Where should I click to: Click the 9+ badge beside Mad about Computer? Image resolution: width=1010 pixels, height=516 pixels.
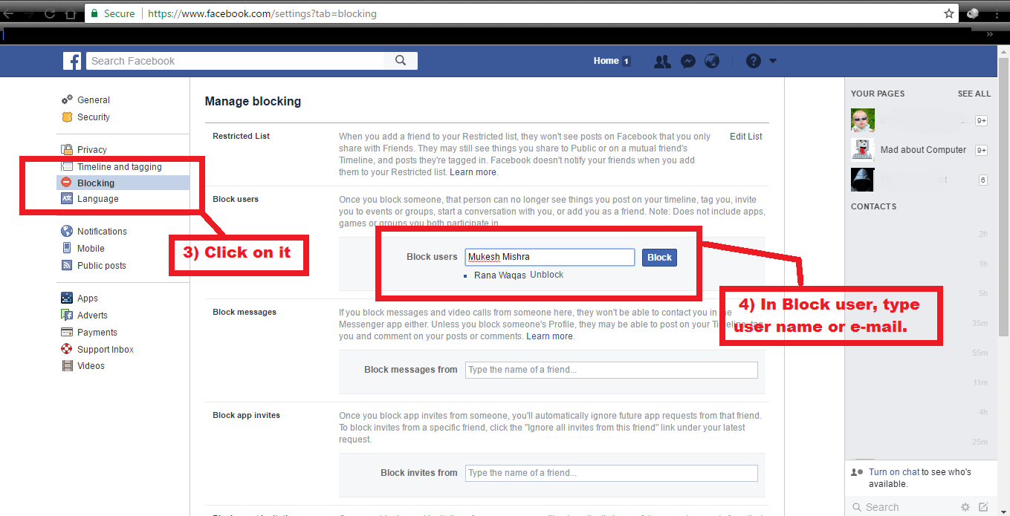tap(981, 150)
